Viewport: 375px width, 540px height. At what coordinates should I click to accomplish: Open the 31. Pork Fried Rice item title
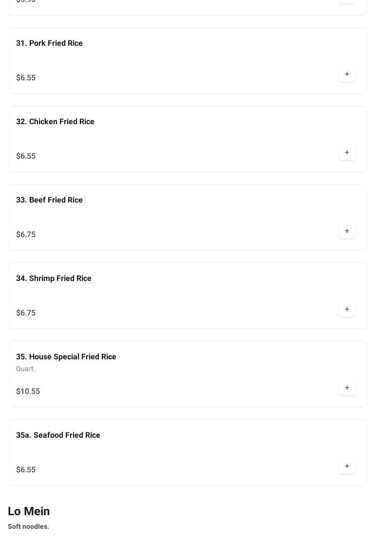(x=49, y=43)
